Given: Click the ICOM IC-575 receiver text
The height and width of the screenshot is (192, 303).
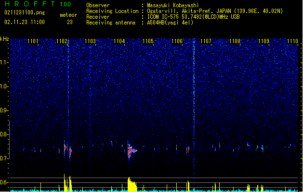Looking at the screenshot, I should [193, 17].
